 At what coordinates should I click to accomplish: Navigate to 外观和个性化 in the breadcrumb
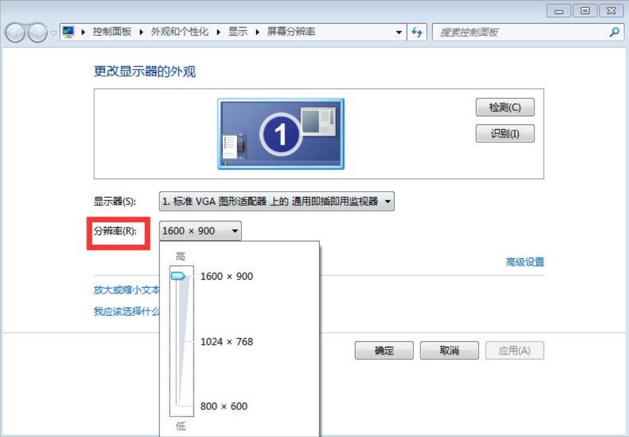pyautogui.click(x=180, y=32)
